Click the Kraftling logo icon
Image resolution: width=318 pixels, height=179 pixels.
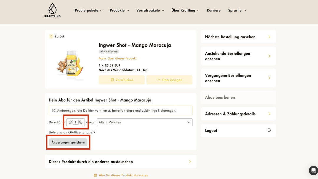click(x=52, y=9)
